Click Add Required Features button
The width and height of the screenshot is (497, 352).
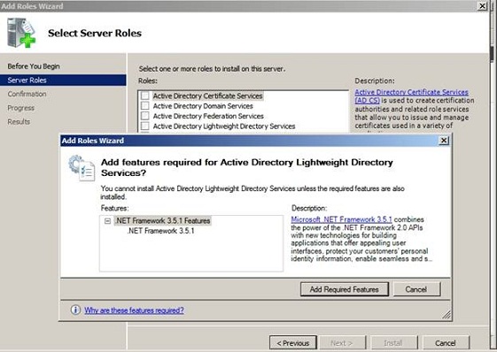[x=345, y=289]
